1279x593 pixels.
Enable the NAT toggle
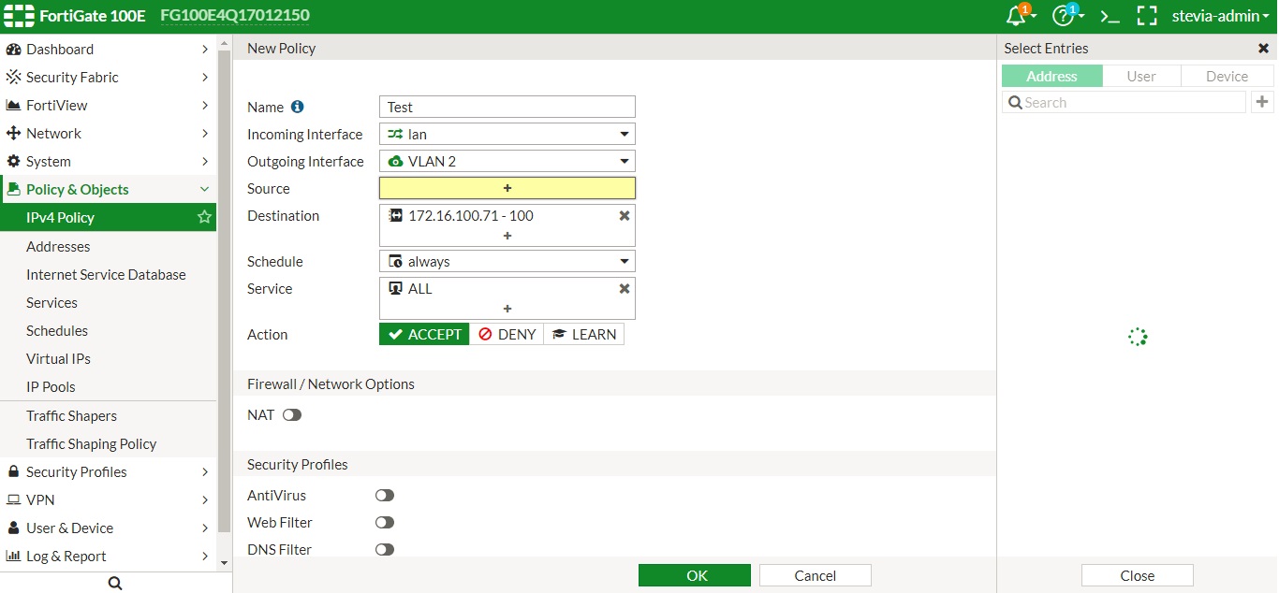[x=292, y=415]
